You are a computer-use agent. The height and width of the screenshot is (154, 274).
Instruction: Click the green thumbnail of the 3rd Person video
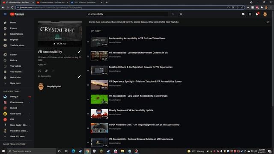coord(99,99)
